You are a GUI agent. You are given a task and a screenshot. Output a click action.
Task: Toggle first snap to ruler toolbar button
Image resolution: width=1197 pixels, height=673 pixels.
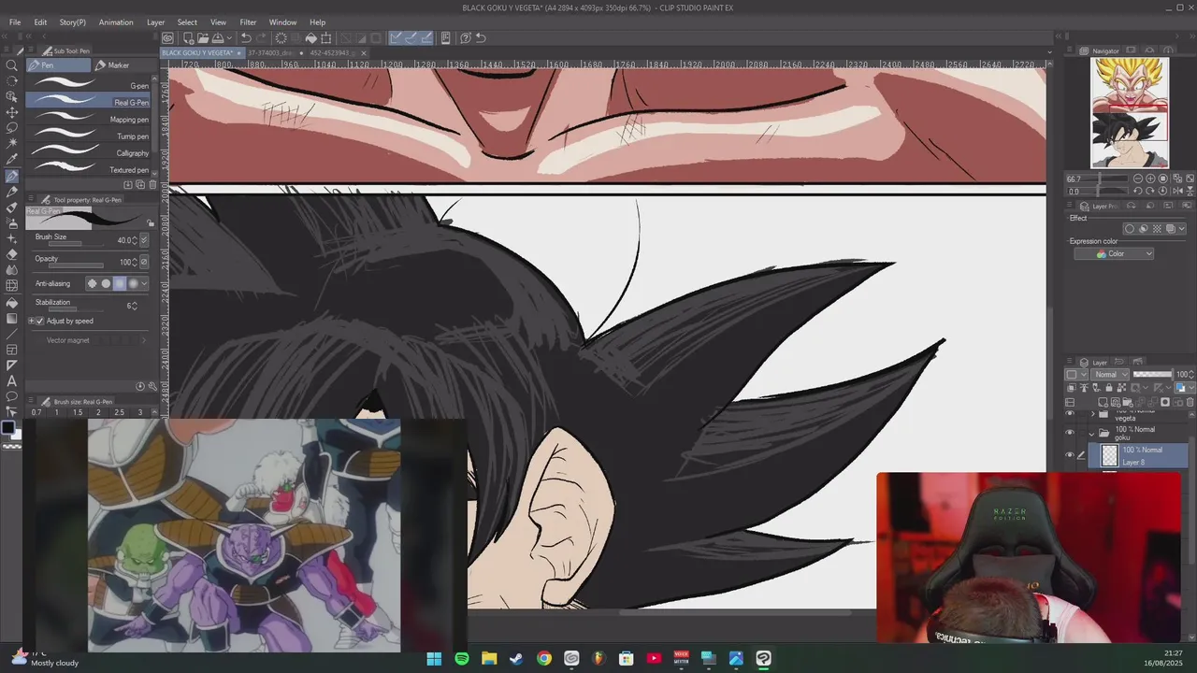click(397, 38)
